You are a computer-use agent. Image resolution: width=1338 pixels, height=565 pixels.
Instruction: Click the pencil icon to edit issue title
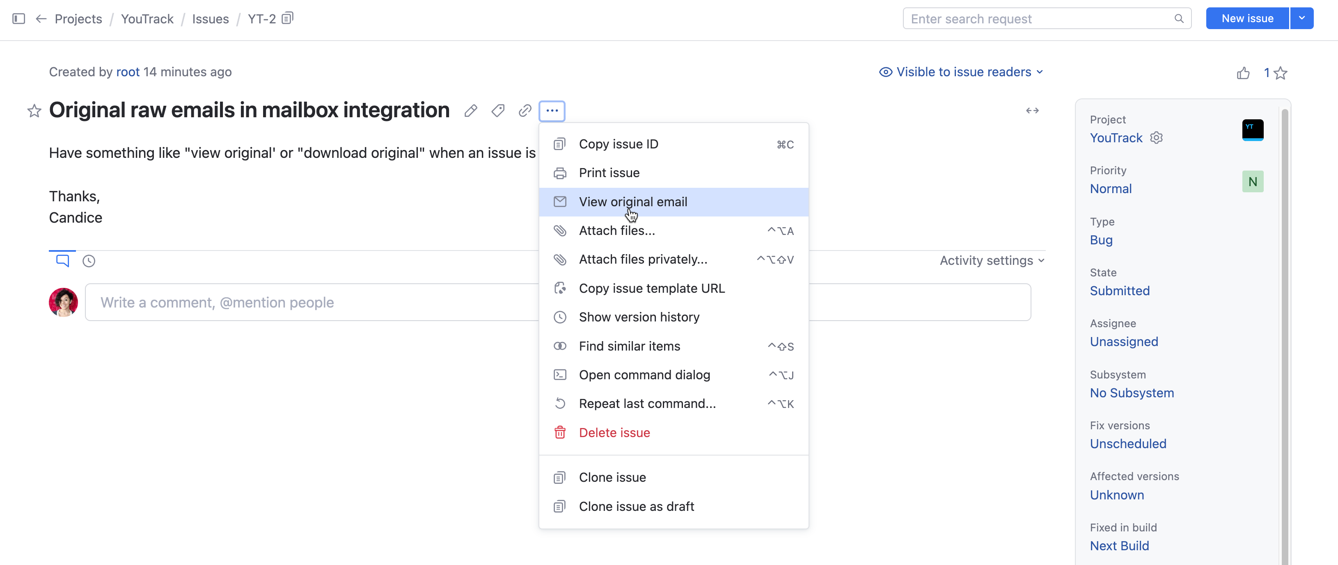point(471,111)
